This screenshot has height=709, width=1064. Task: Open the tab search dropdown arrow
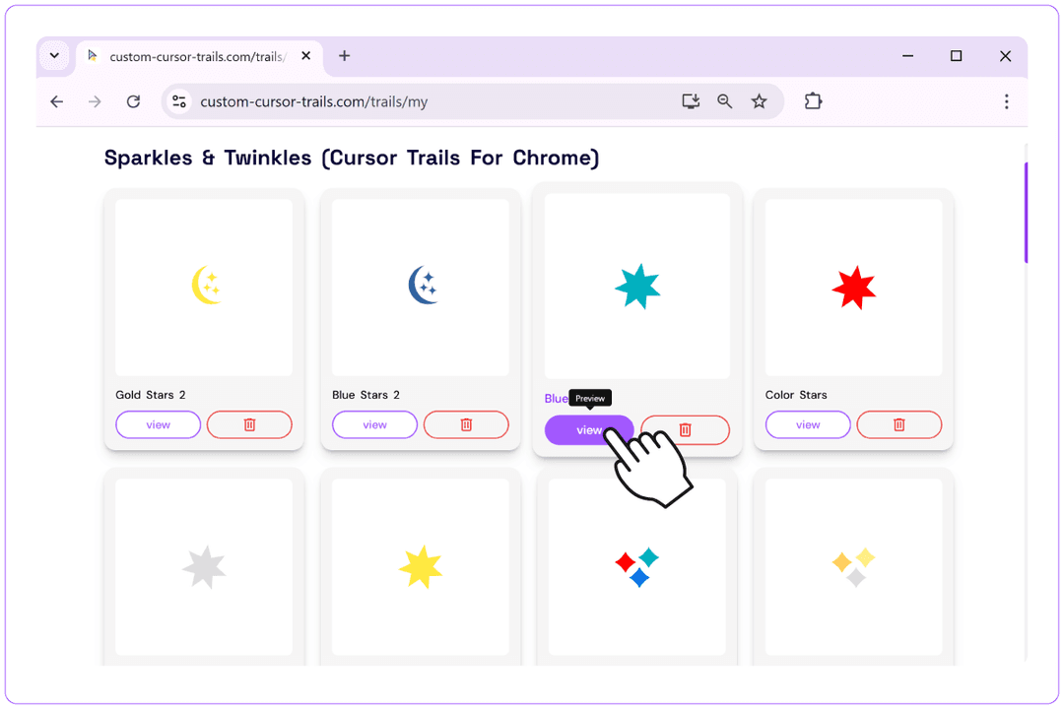point(54,56)
